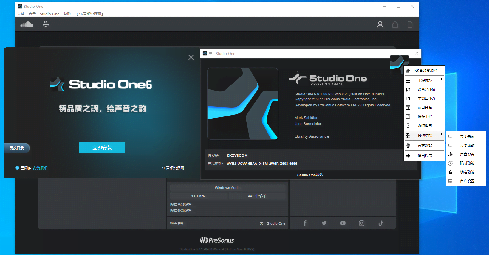
Task: Open the user account profile icon
Action: pos(380,24)
